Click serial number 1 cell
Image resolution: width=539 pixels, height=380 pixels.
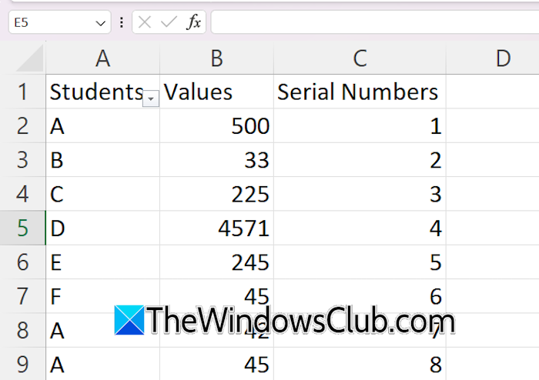360,125
